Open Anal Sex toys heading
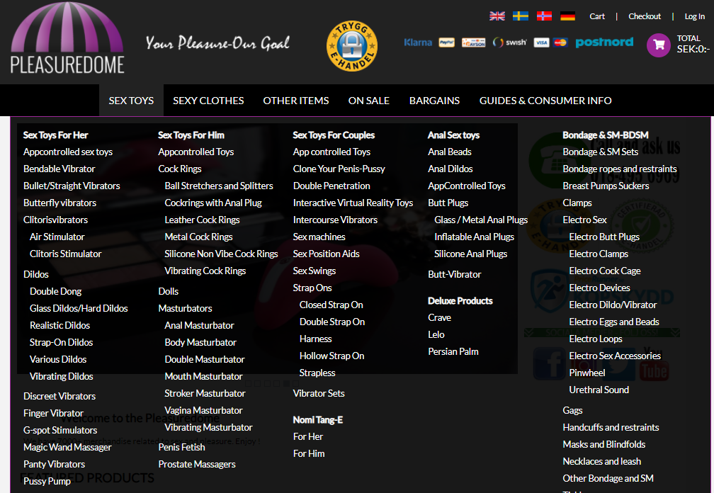Image resolution: width=714 pixels, height=493 pixels. [x=453, y=135]
